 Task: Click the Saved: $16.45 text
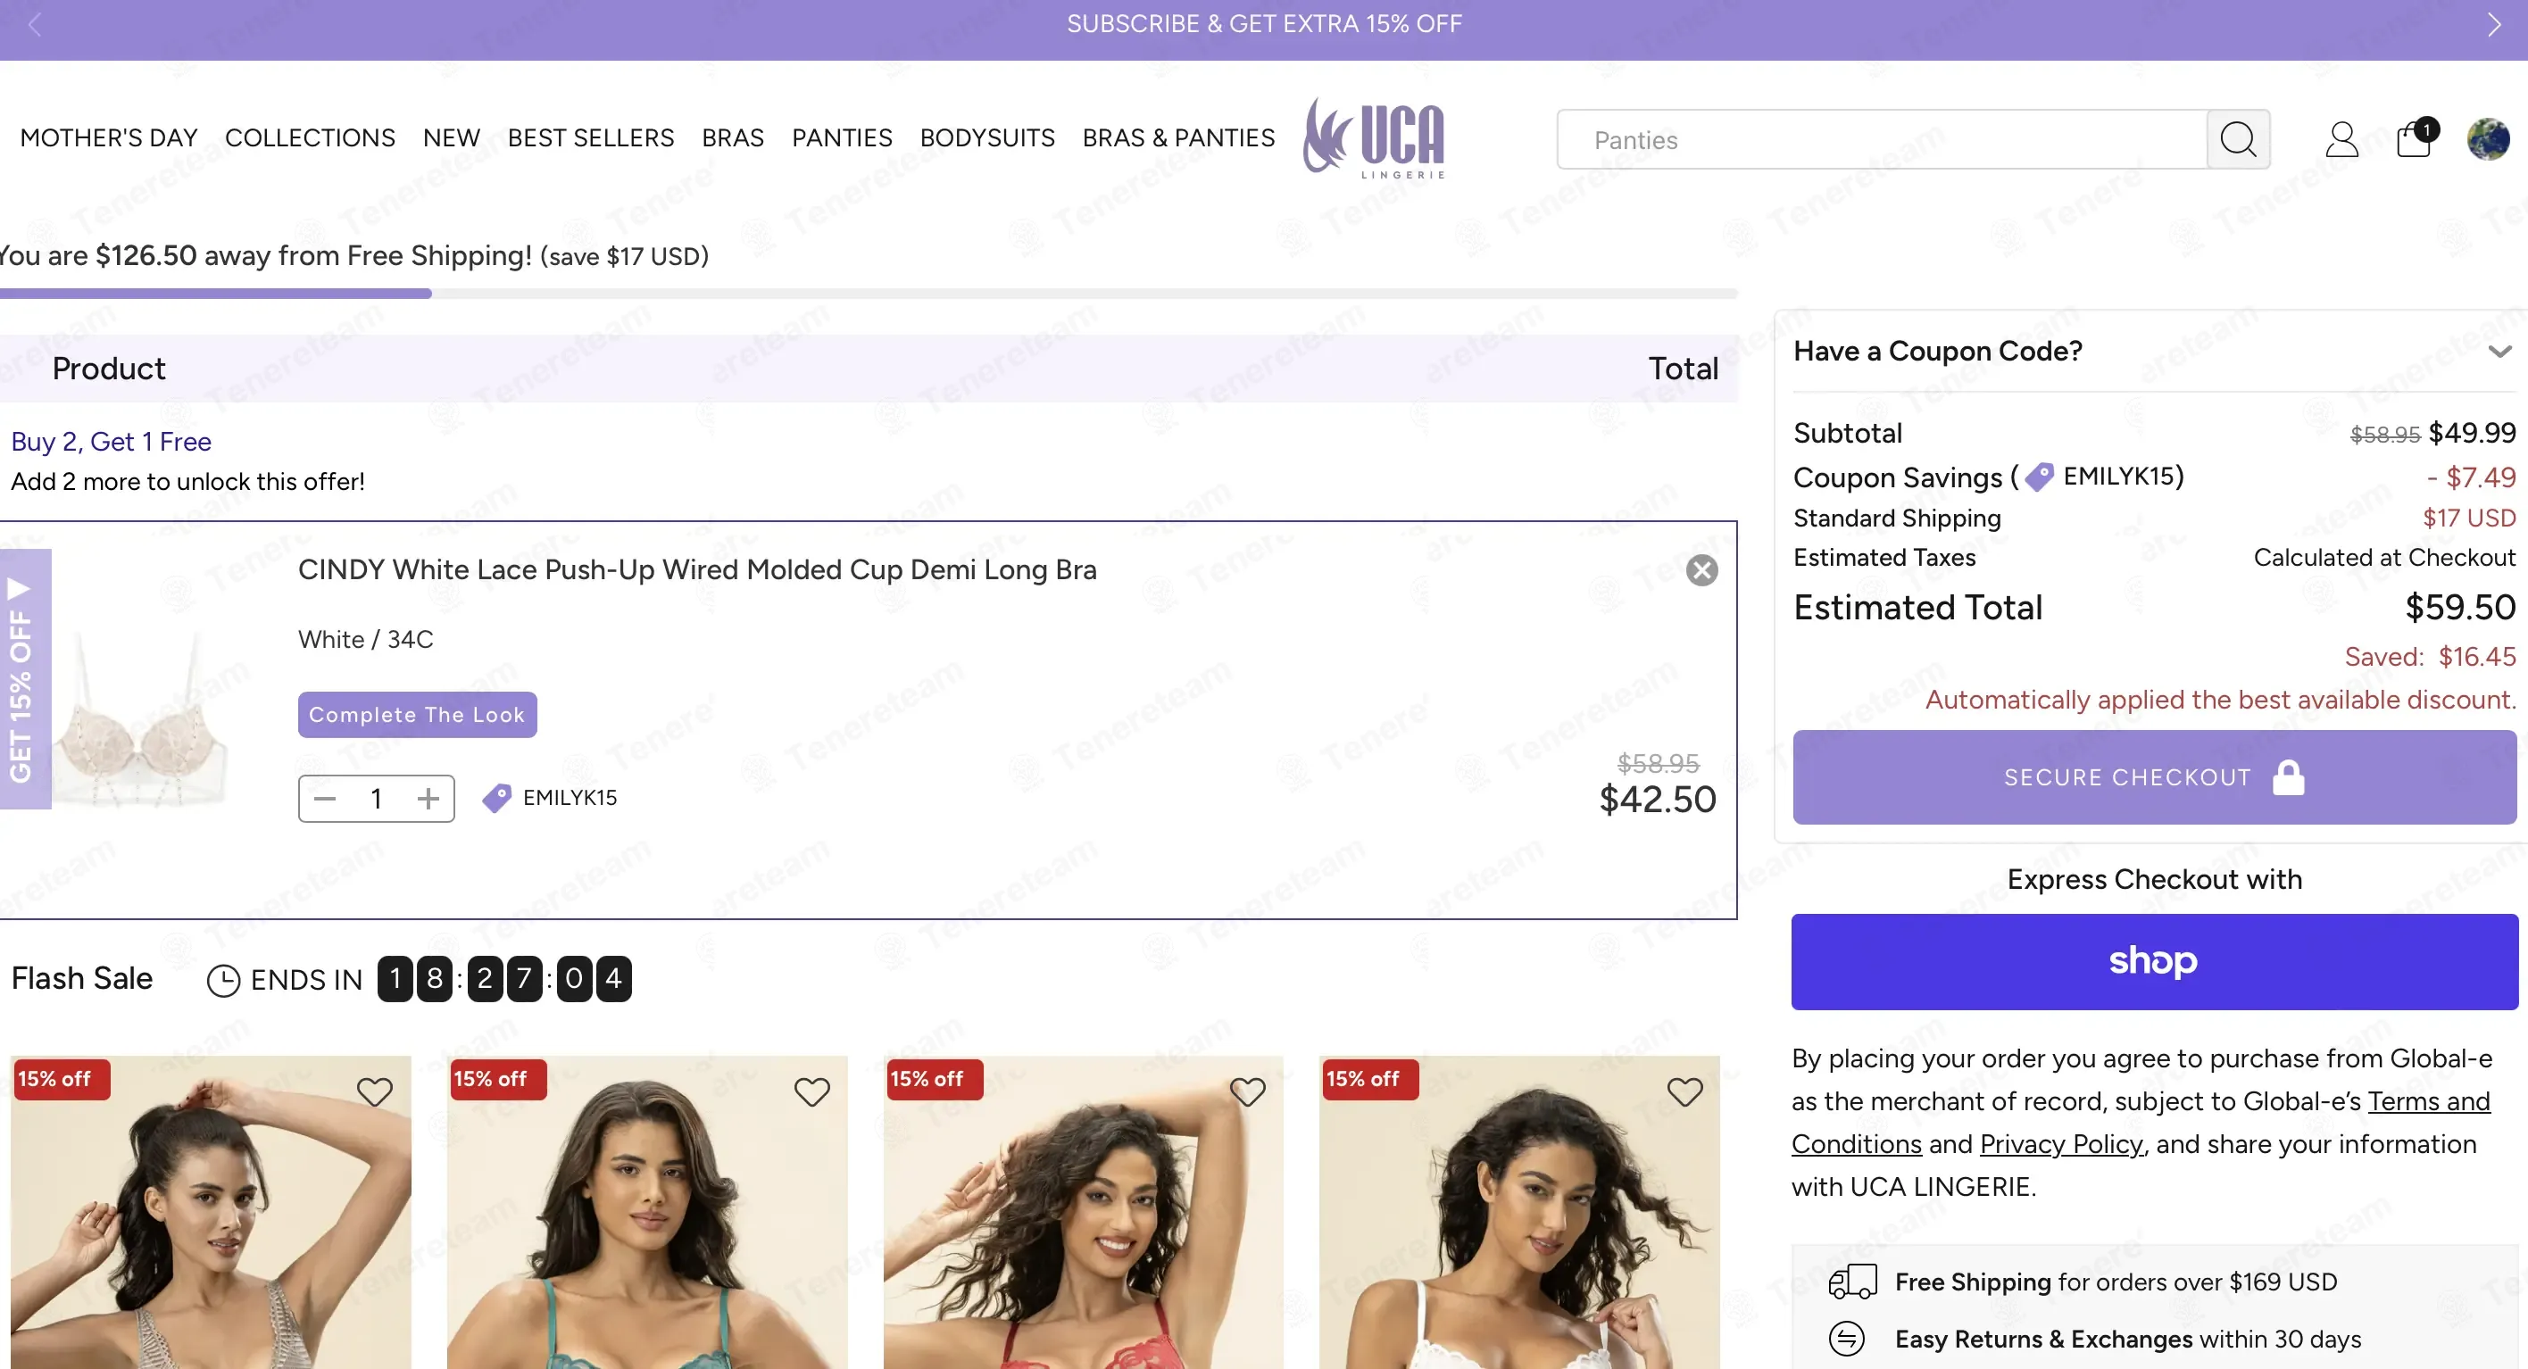[2430, 657]
